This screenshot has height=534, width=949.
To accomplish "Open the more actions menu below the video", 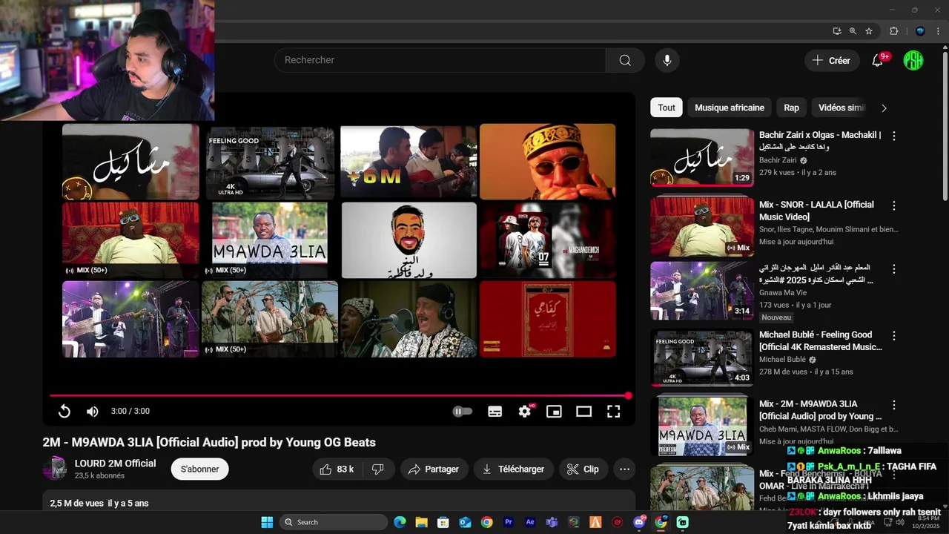I will click(x=624, y=469).
